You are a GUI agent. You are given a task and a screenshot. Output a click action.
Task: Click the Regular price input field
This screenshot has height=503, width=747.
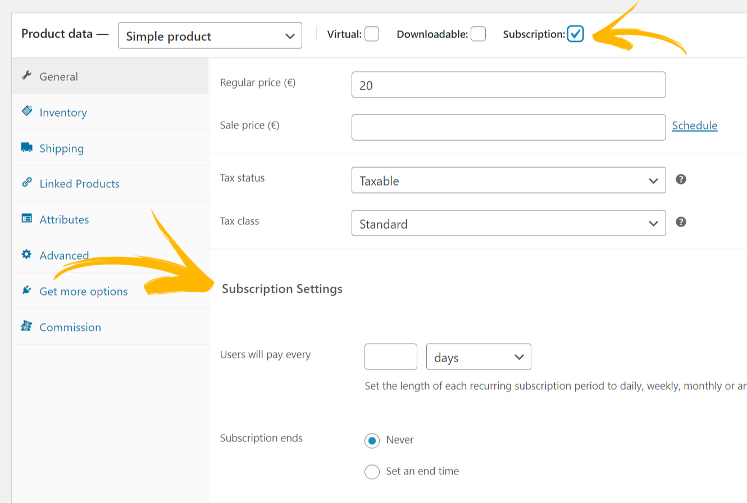pos(509,85)
